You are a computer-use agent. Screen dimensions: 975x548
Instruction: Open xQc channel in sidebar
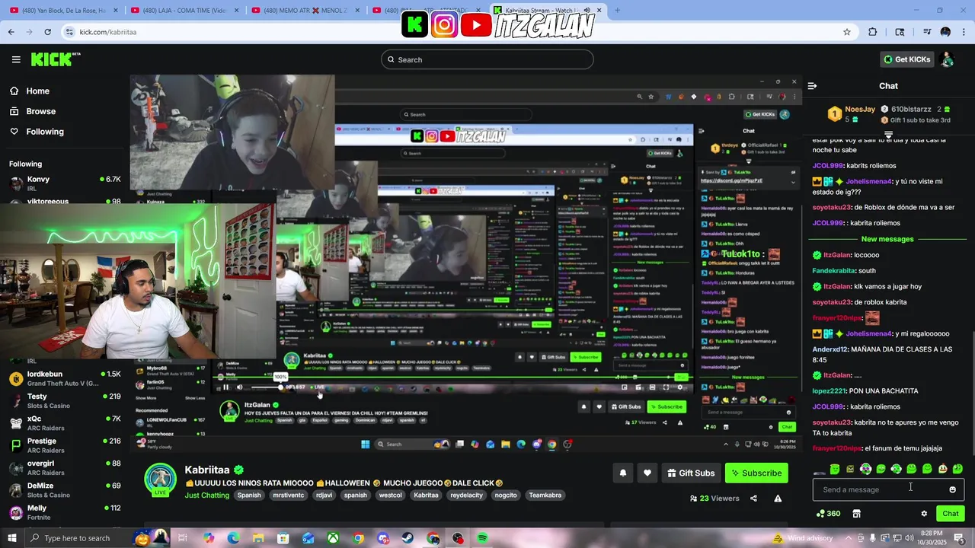coord(65,422)
